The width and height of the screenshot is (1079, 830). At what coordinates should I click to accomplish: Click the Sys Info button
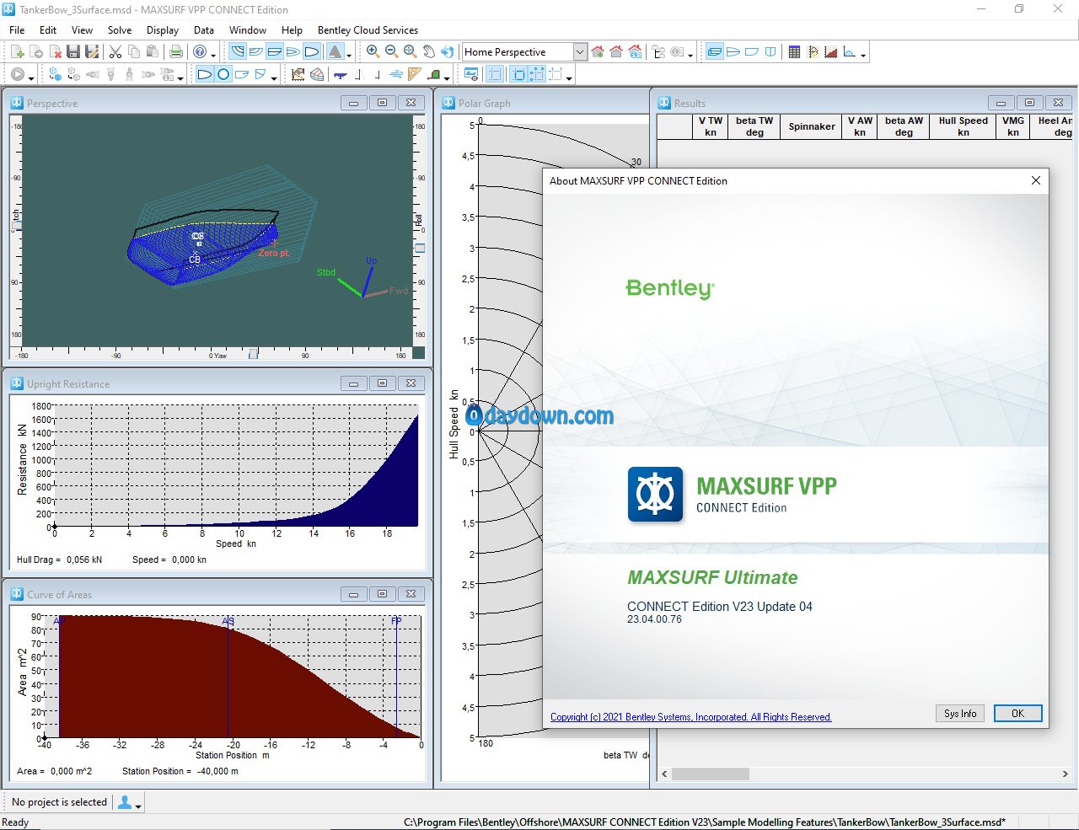pyautogui.click(x=960, y=713)
